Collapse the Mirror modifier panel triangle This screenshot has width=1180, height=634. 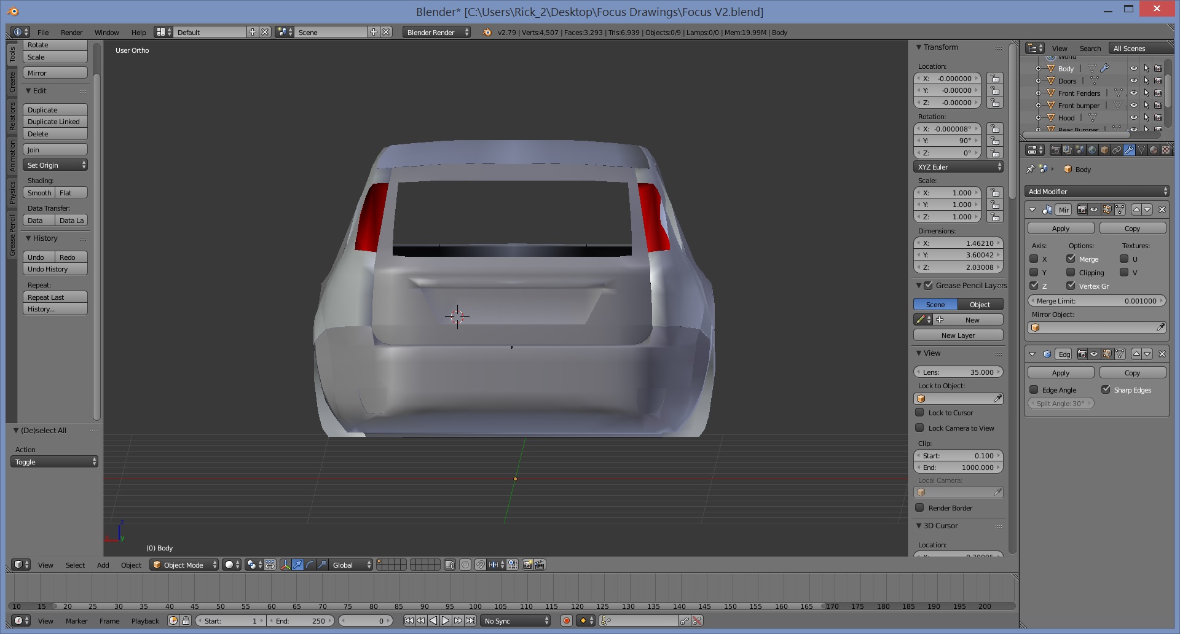click(1032, 209)
